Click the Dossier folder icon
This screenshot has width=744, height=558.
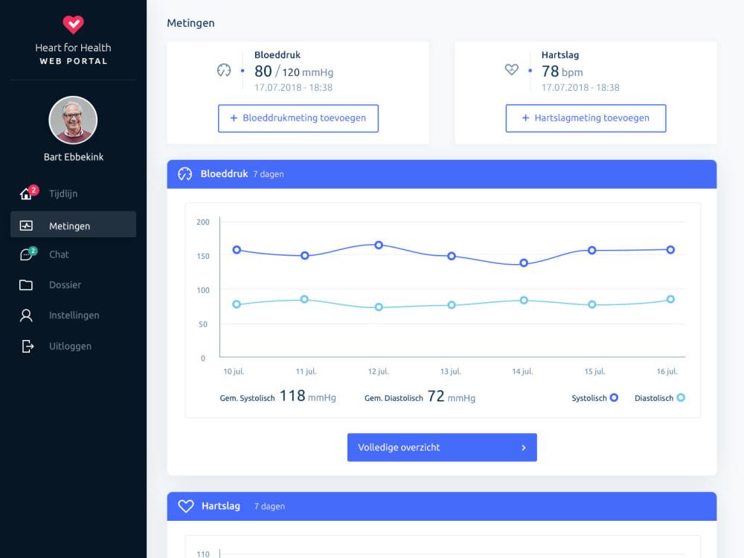[26, 285]
